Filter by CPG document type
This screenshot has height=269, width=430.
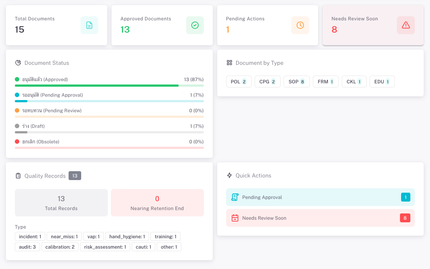[267, 82]
